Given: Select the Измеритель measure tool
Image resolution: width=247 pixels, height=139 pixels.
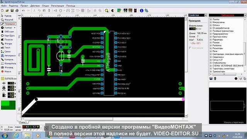Looking at the screenshot, I should tap(8, 63).
